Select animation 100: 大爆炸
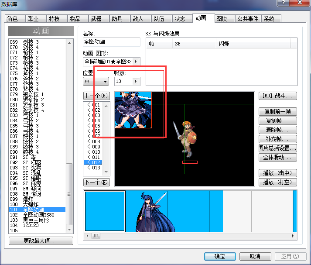The height and width of the screenshot is (265, 311). (37, 204)
